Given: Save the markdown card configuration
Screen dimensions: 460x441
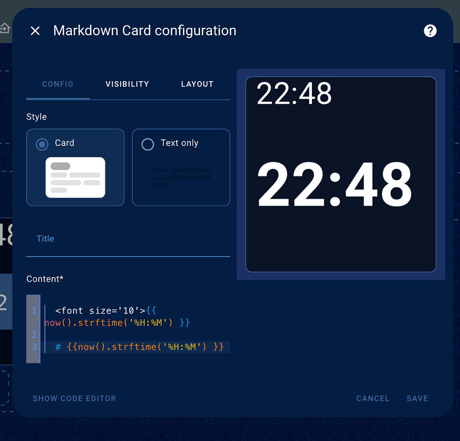Looking at the screenshot, I should 417,398.
